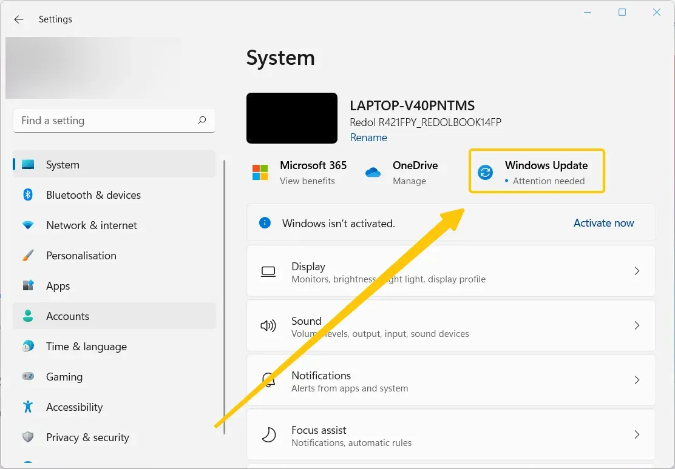
Task: Open Focus assist settings title
Action: [x=319, y=430]
